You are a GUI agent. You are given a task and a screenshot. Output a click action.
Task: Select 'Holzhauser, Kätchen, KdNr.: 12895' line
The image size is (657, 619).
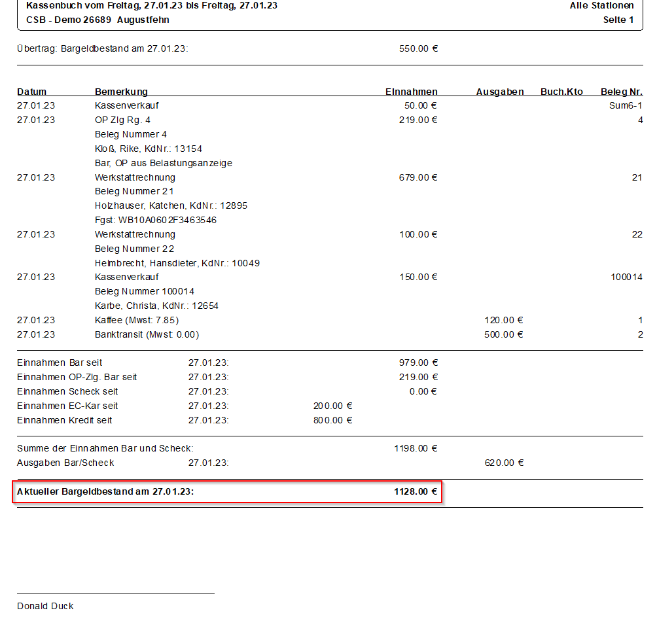(x=171, y=205)
